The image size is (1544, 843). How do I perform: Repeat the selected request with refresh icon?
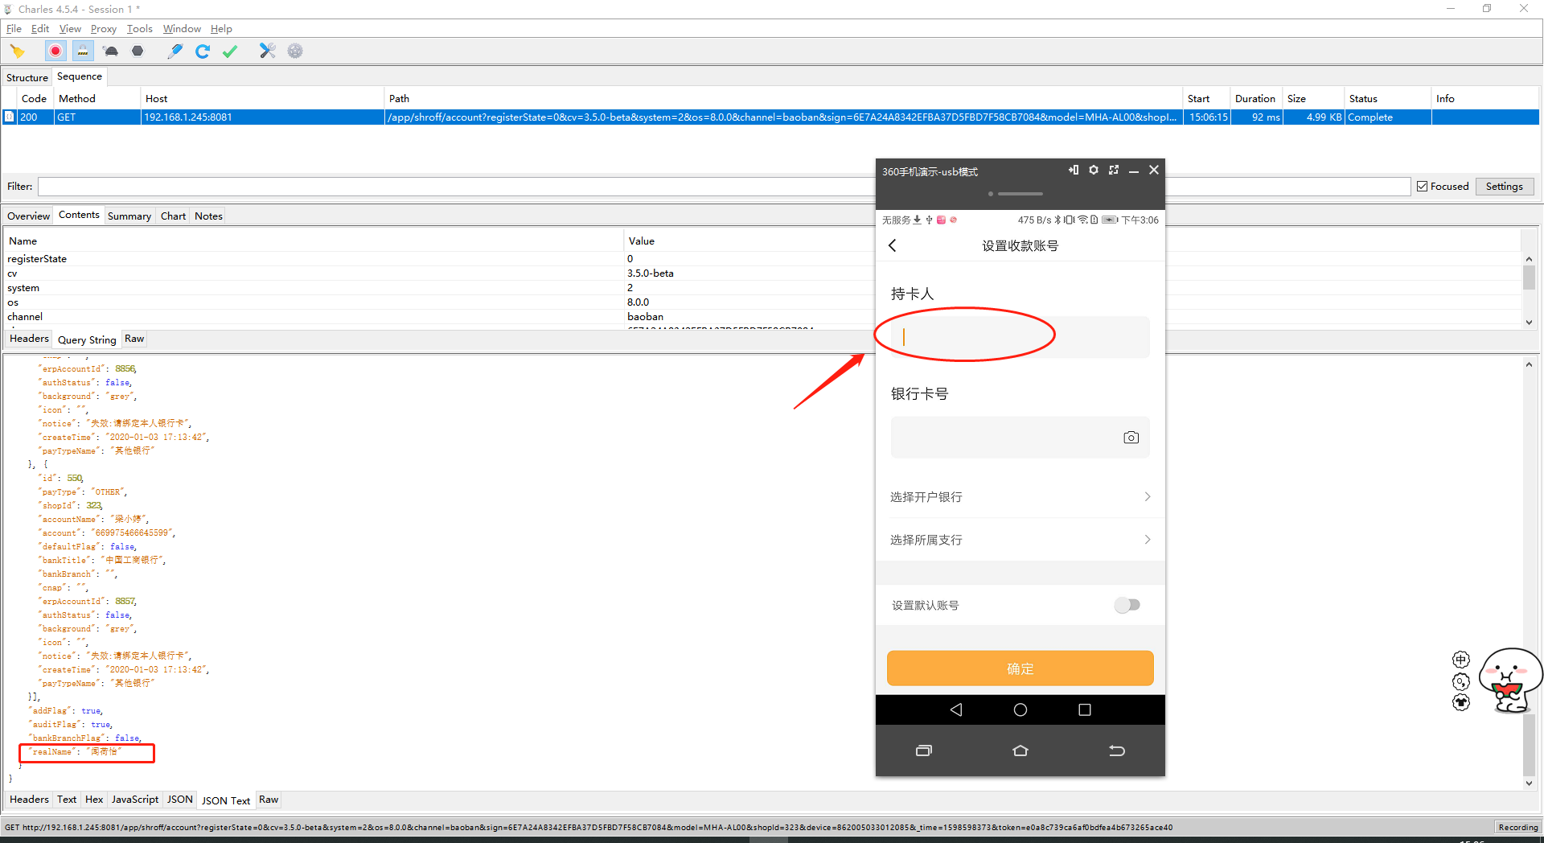[x=203, y=51]
